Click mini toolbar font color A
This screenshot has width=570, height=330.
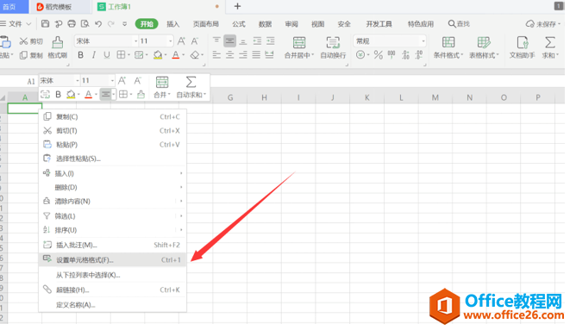(x=88, y=95)
